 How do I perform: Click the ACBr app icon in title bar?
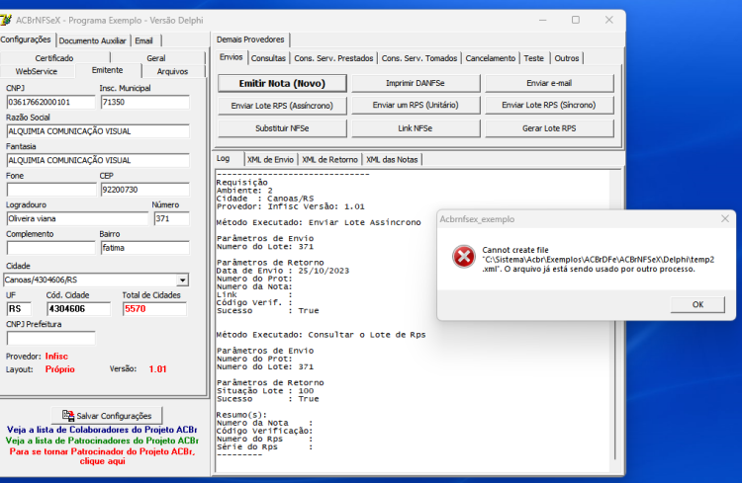coord(5,21)
